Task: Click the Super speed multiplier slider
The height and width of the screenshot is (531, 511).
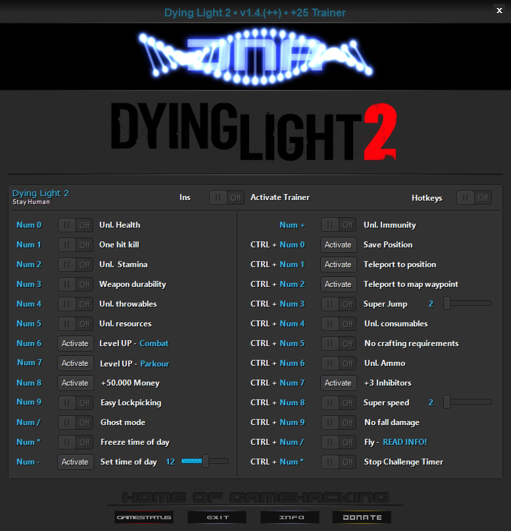Action: (x=468, y=402)
